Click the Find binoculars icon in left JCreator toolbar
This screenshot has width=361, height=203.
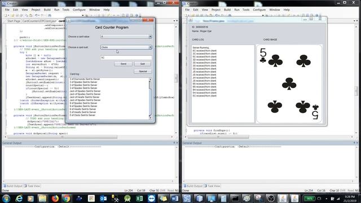50,15
